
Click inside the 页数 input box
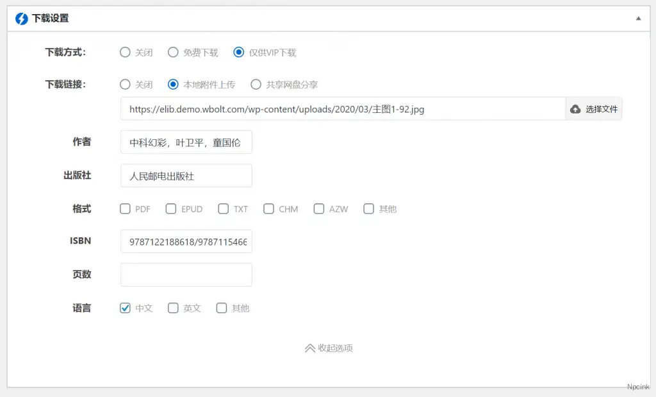pos(186,275)
